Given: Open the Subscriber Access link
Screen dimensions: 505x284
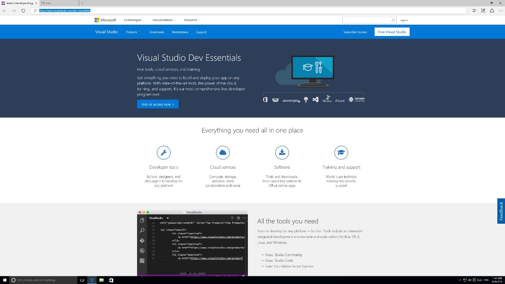Looking at the screenshot, I should [355, 32].
